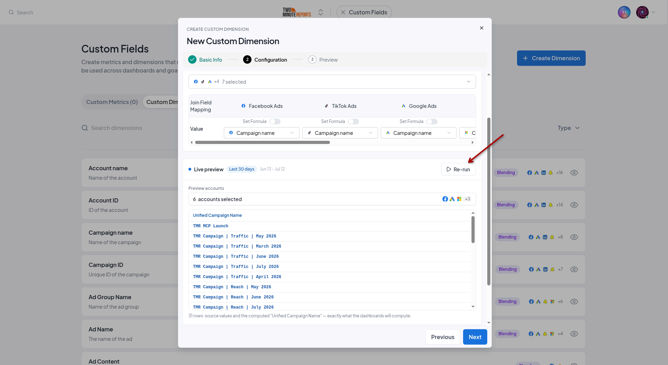Click the right arrow of mapping scrollbar

point(473,142)
